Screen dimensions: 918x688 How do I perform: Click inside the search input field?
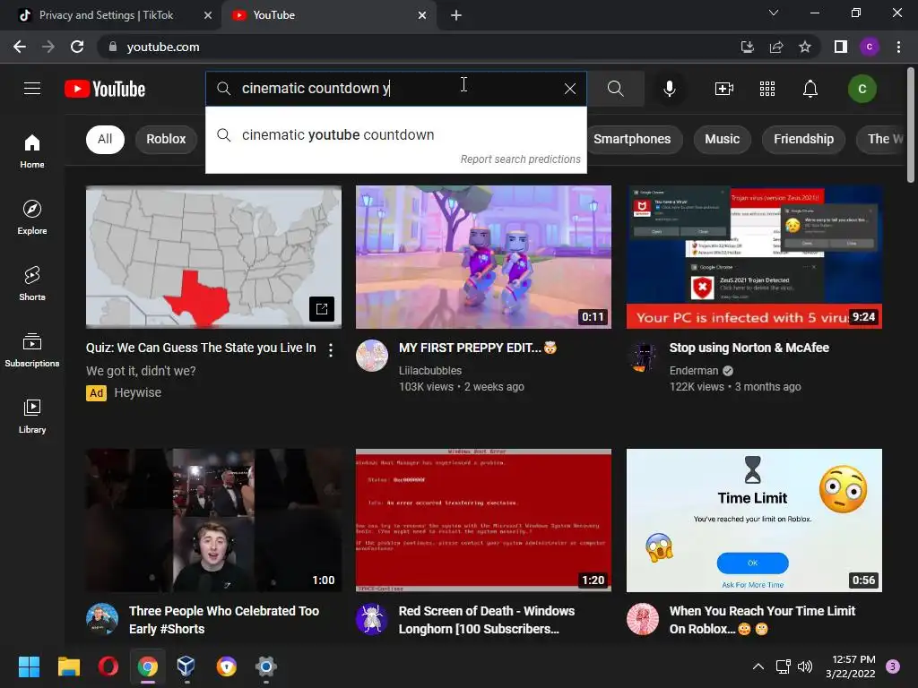click(398, 89)
